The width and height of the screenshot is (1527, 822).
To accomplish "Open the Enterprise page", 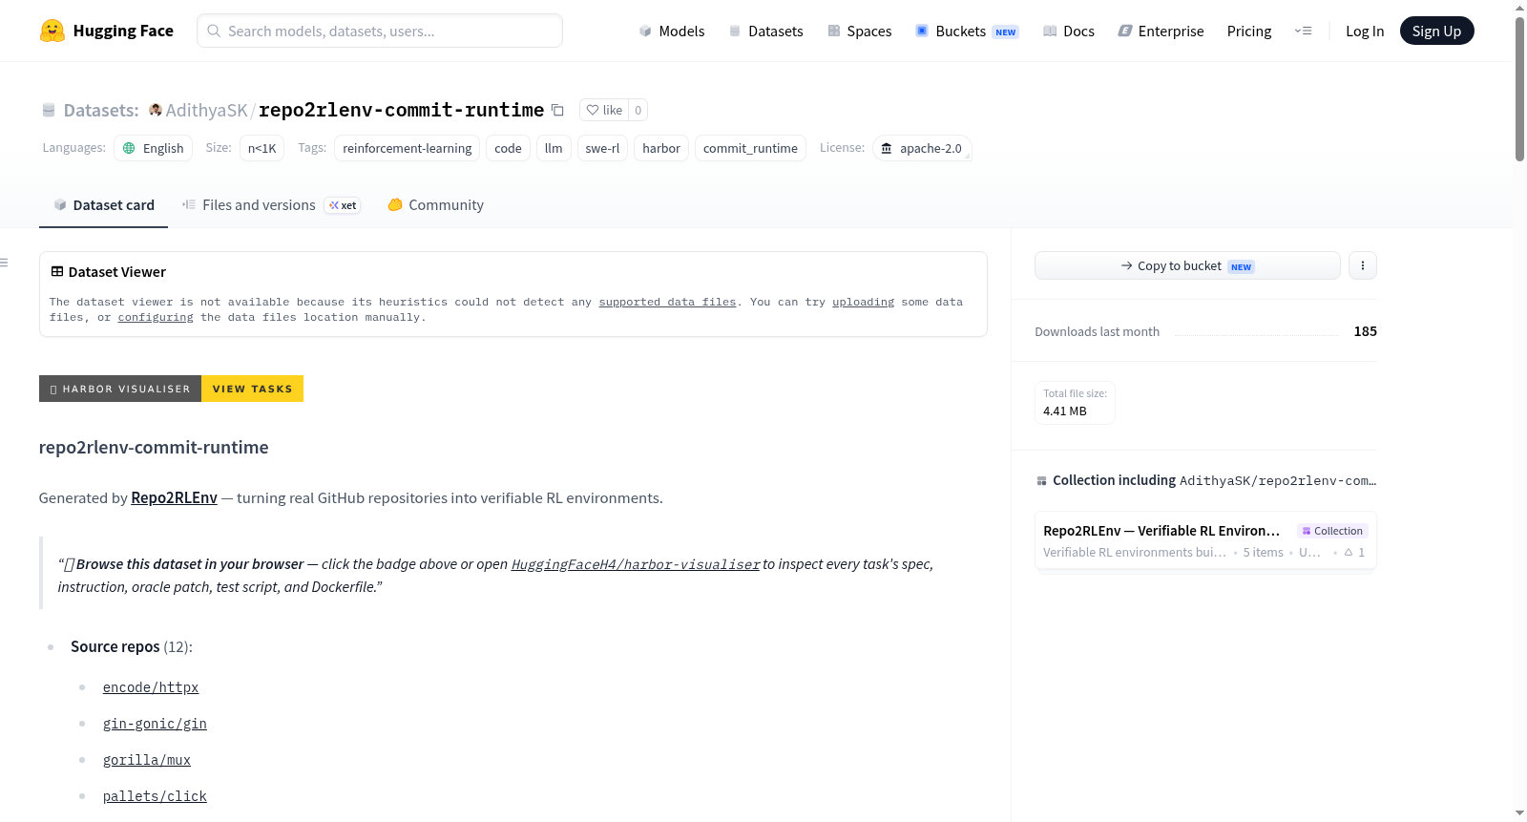I will 1161,31.
